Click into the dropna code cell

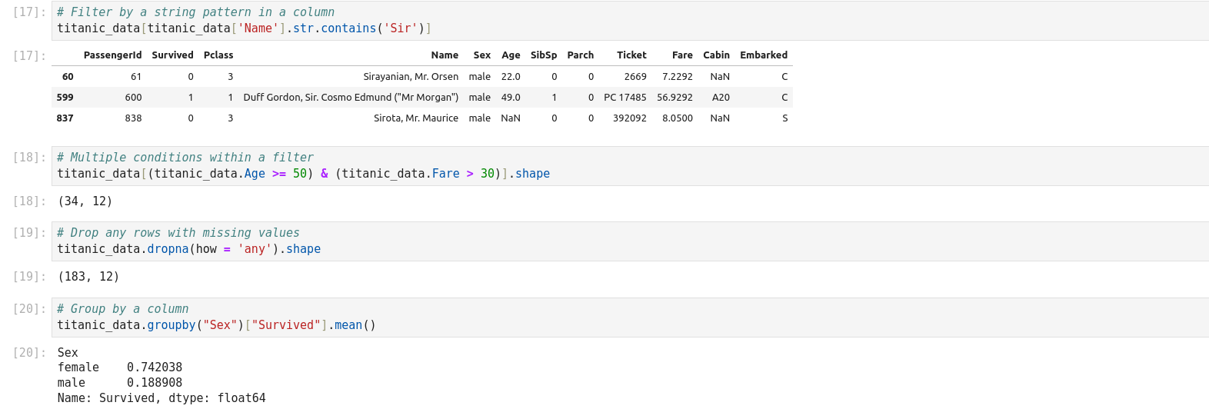pos(615,241)
